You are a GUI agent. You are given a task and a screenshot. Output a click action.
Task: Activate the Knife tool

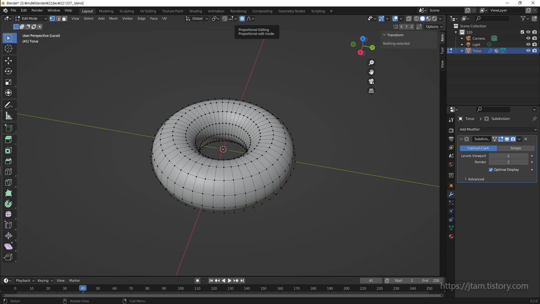click(8, 182)
